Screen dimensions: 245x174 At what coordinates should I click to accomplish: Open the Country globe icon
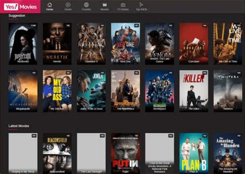86,5
